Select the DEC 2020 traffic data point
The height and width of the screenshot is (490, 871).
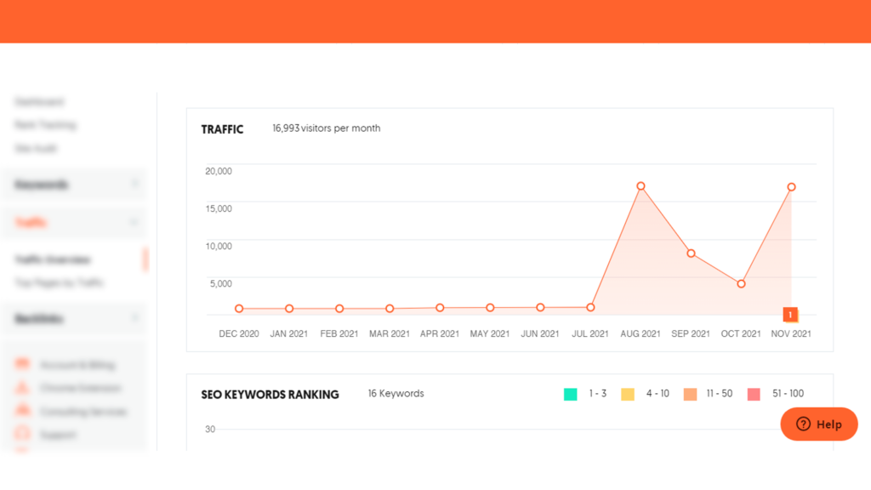click(239, 308)
